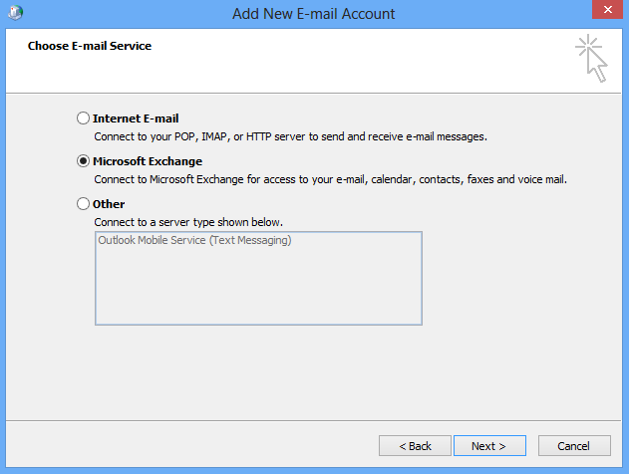
Task: Cancel the Add New E-mail Account dialog
Action: (574, 445)
